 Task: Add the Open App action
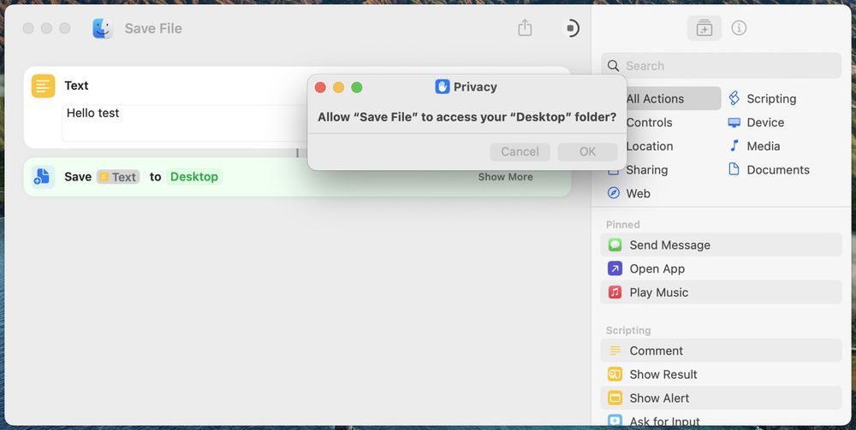[721, 268]
